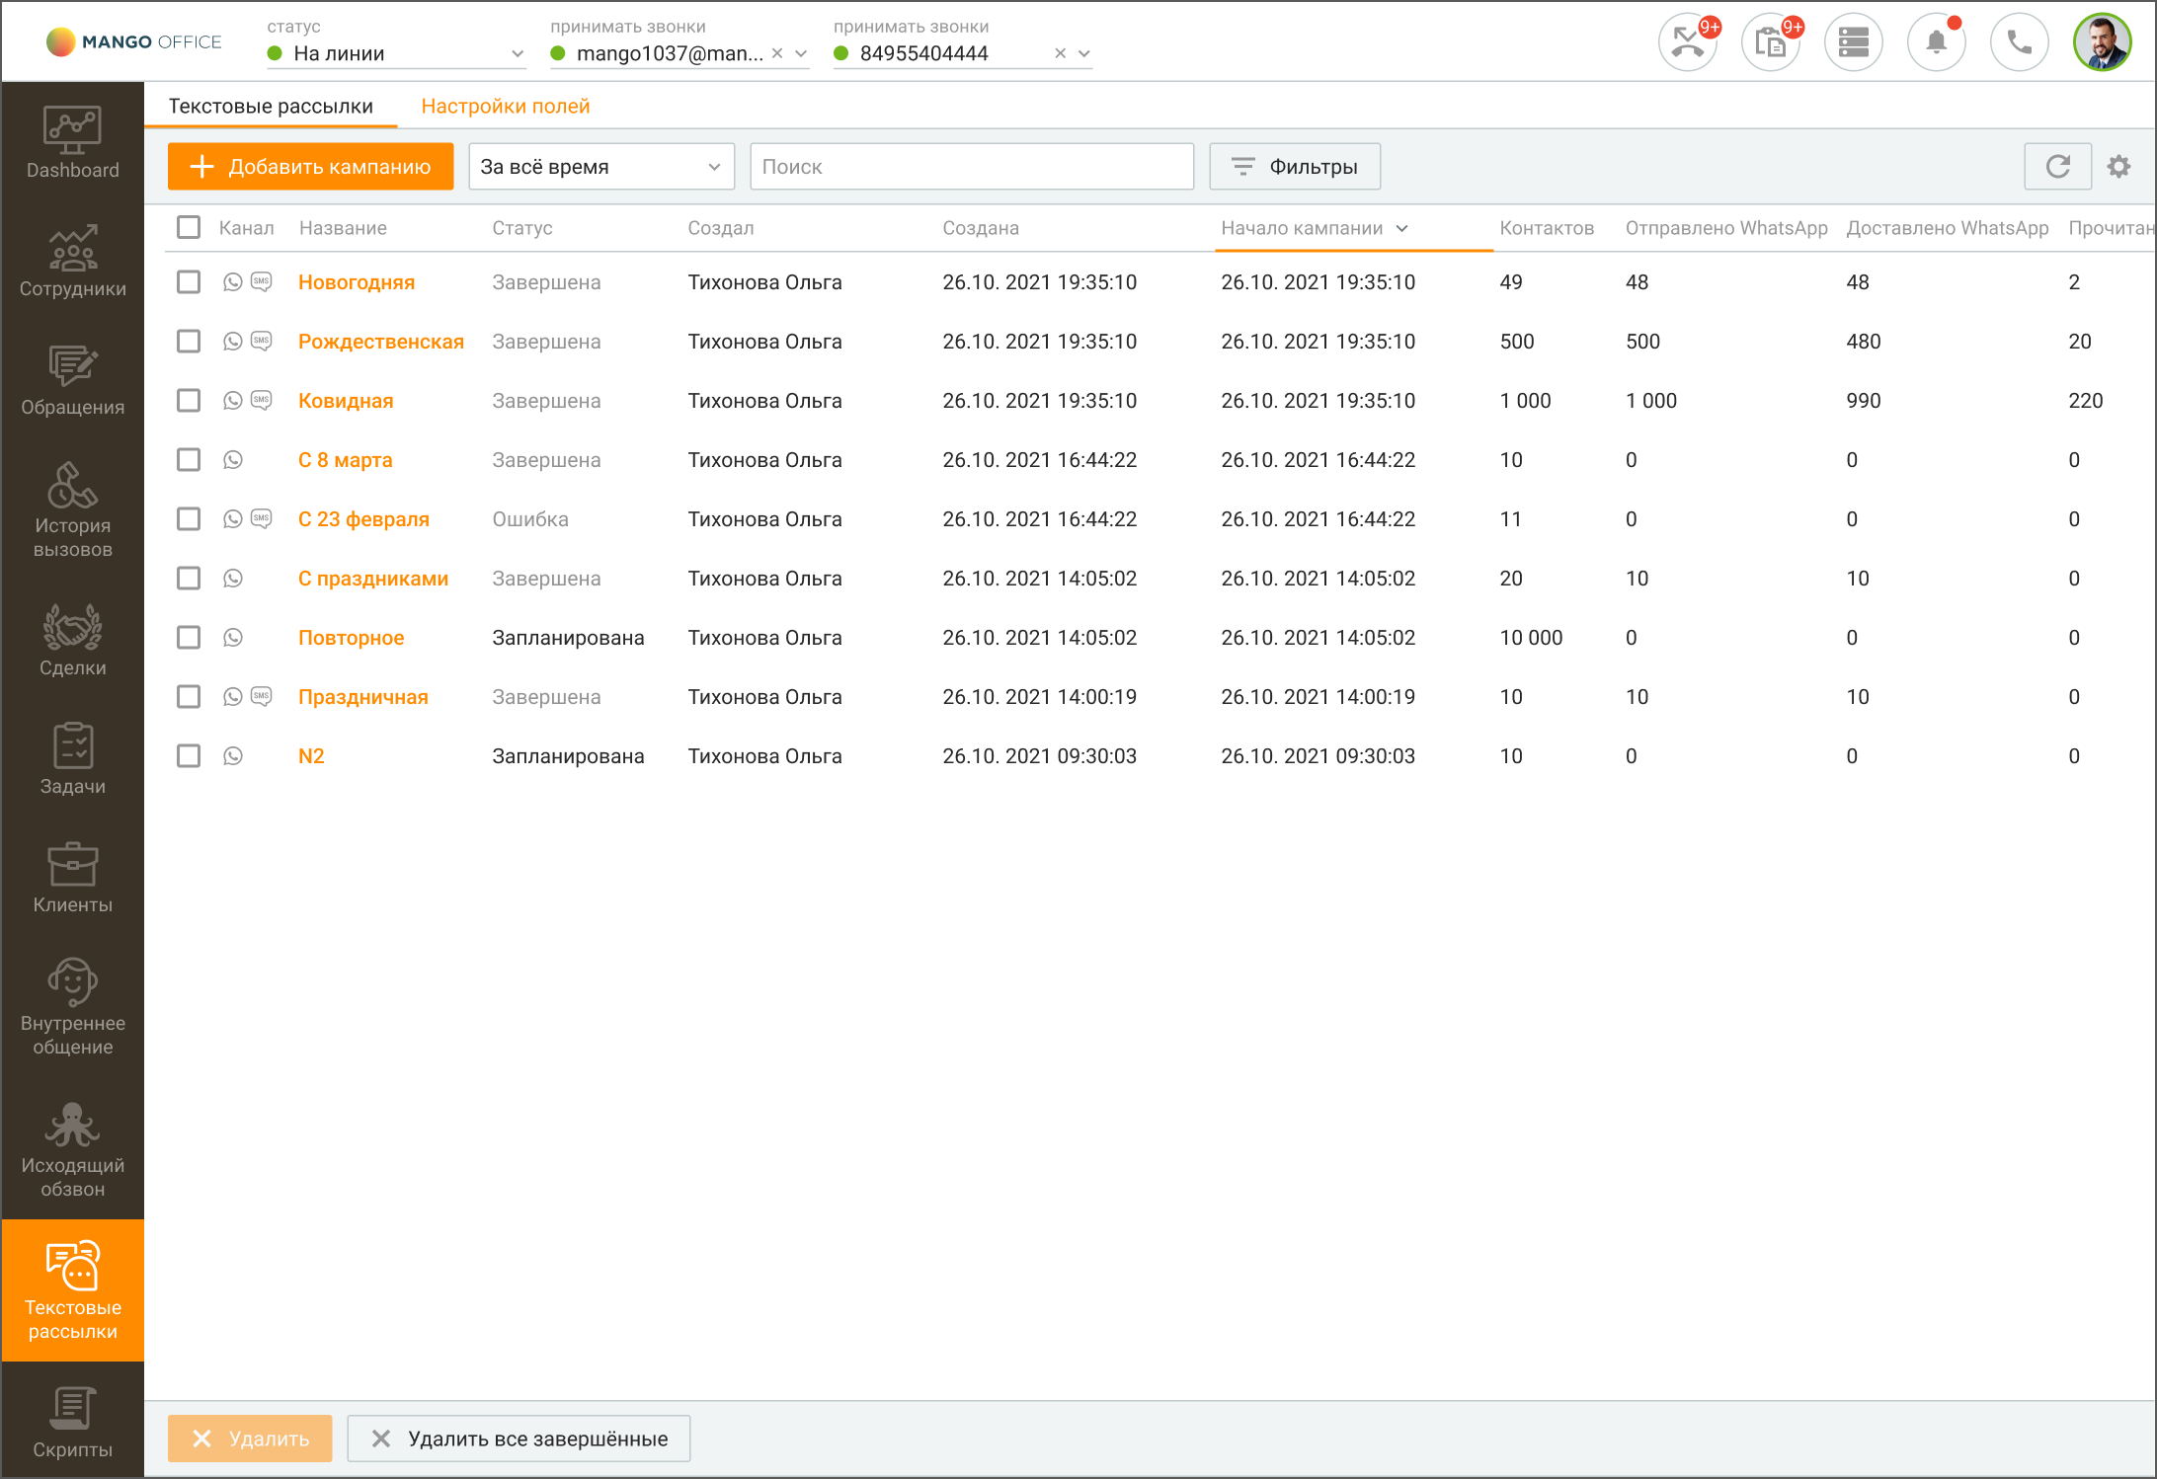Click the phone dialer icon
Screen dimensions: 2157x1479
tap(2020, 43)
